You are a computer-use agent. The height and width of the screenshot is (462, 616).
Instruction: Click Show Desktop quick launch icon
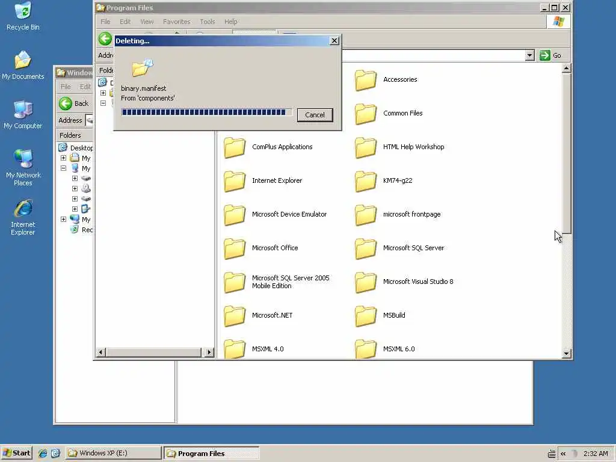click(x=55, y=453)
